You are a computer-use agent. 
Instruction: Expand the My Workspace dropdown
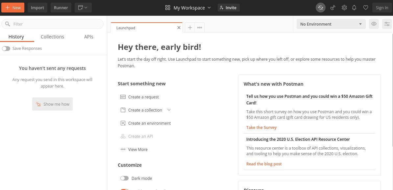[188, 8]
